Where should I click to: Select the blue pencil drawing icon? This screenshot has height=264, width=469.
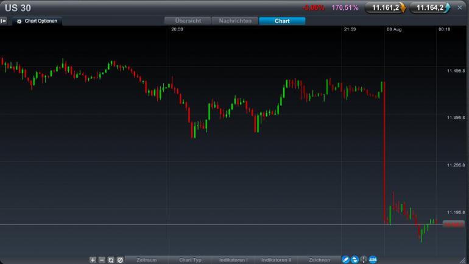pos(345,260)
